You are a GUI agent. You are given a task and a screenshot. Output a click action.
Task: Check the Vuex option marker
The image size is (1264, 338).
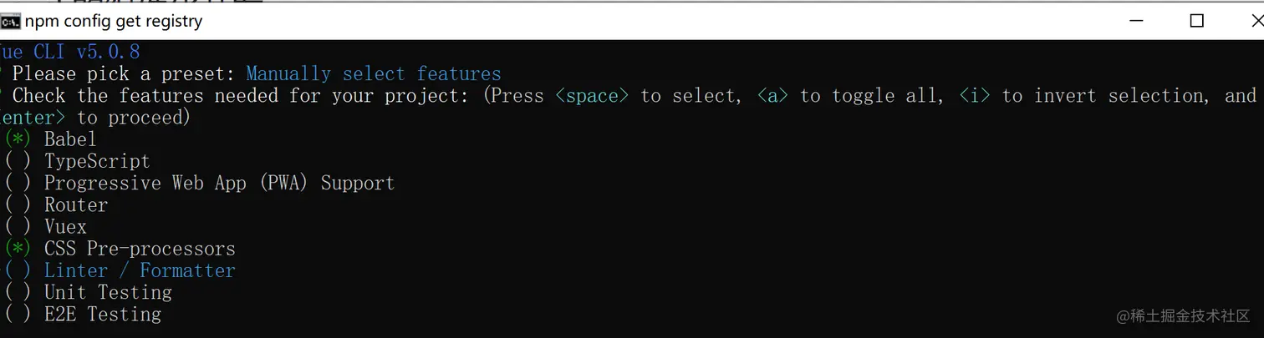click(x=18, y=227)
